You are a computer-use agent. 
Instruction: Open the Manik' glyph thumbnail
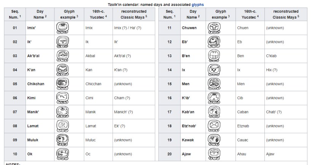(62, 112)
